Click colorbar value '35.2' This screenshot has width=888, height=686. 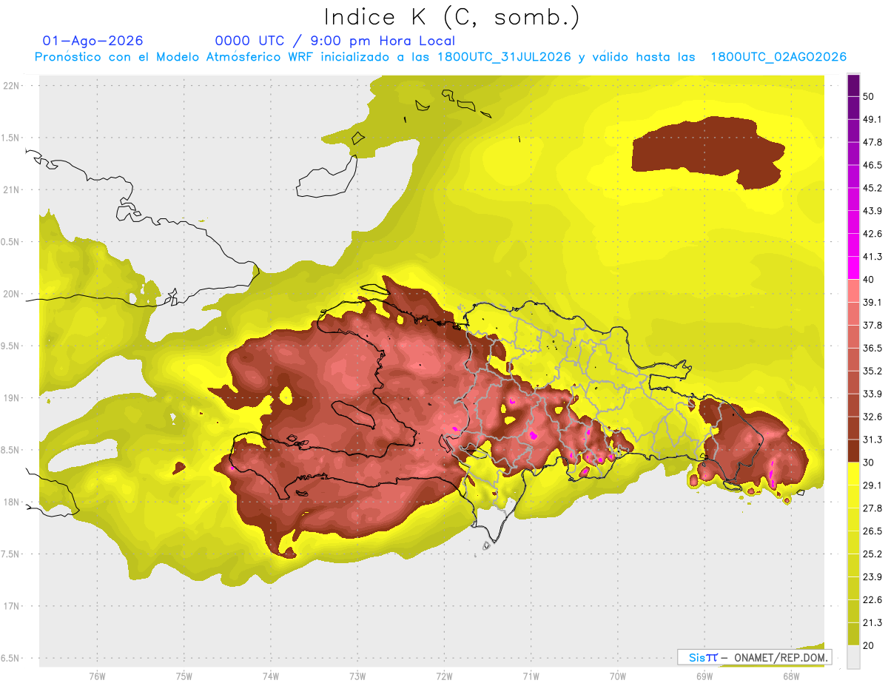pos(872,371)
